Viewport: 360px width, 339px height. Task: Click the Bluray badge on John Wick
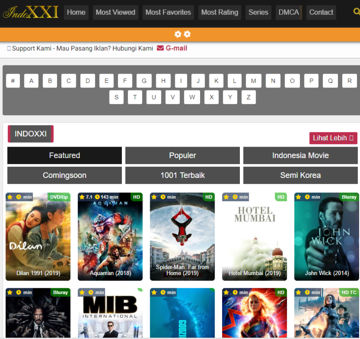[x=349, y=197]
